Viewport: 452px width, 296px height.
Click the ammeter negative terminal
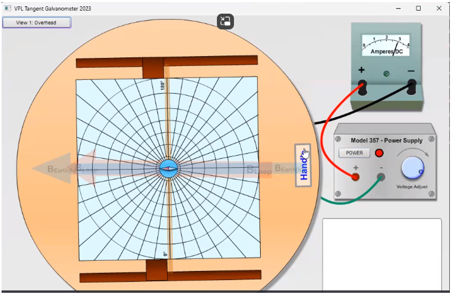tap(412, 86)
